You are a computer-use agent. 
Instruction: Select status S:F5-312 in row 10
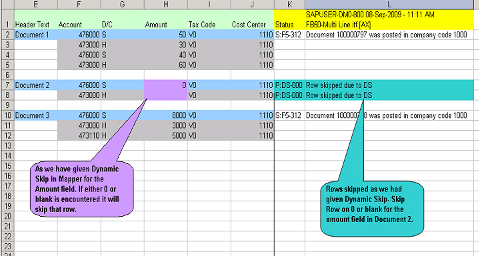[x=289, y=115]
